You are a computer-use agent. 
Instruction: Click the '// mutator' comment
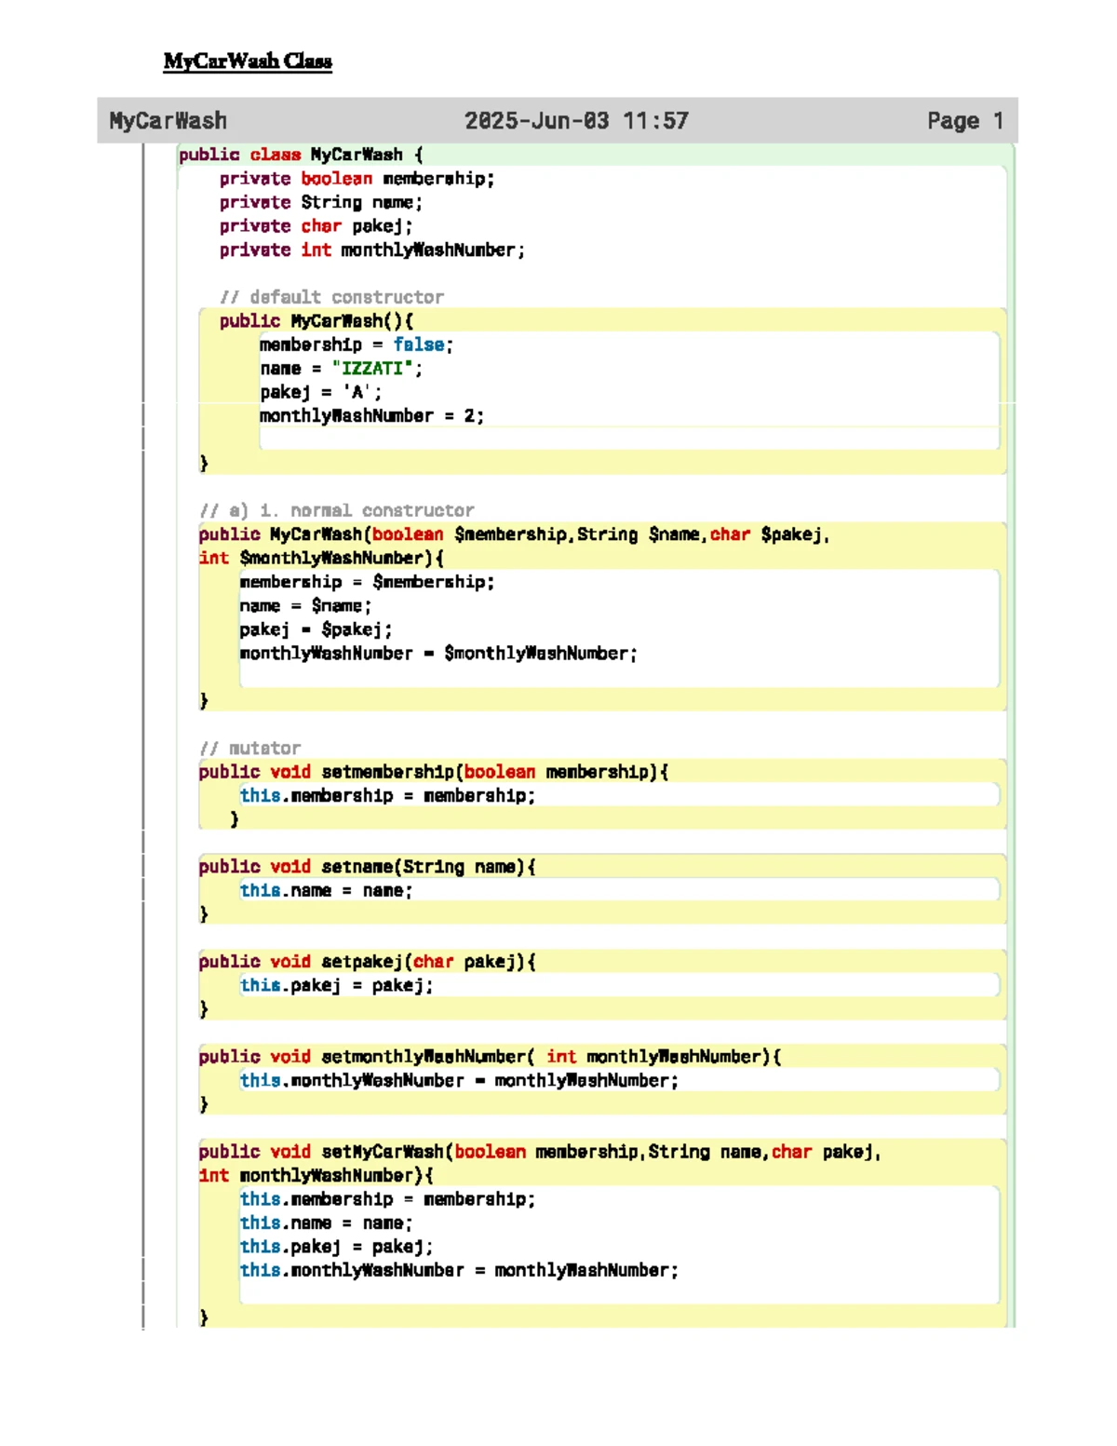[249, 749]
